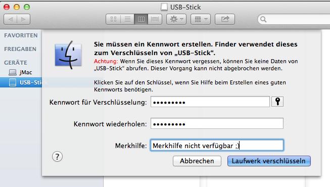Click Abbrechen to cancel
Screen dimensions: 330x187
pyautogui.click(x=197, y=161)
